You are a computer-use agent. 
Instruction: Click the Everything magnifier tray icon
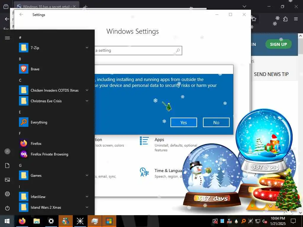point(244,221)
